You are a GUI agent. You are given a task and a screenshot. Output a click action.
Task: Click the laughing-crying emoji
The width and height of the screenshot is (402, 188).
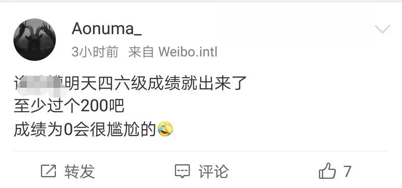pyautogui.click(x=165, y=129)
